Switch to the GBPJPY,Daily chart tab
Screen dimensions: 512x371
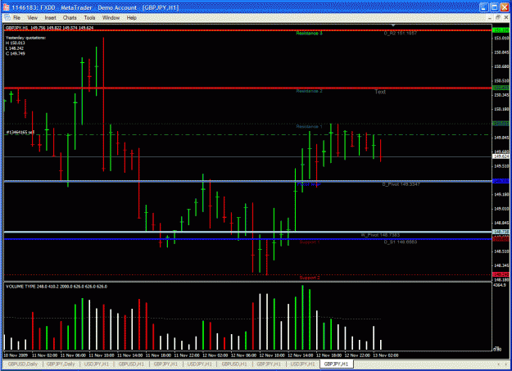pyautogui.click(x=61, y=364)
